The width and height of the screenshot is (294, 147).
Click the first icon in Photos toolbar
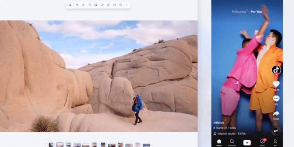coord(70,5)
